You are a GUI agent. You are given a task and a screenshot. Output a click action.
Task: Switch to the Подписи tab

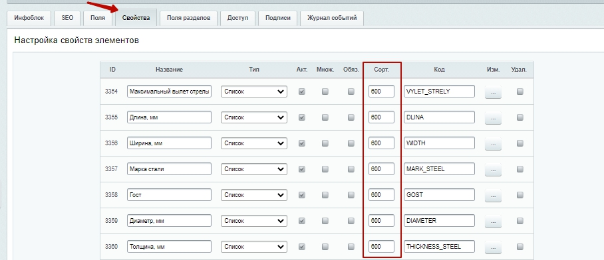pyautogui.click(x=278, y=18)
